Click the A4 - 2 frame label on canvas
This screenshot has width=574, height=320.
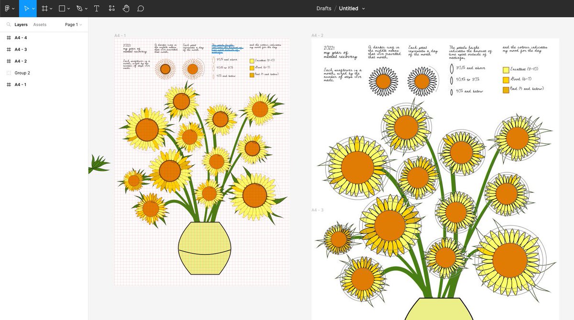[317, 35]
